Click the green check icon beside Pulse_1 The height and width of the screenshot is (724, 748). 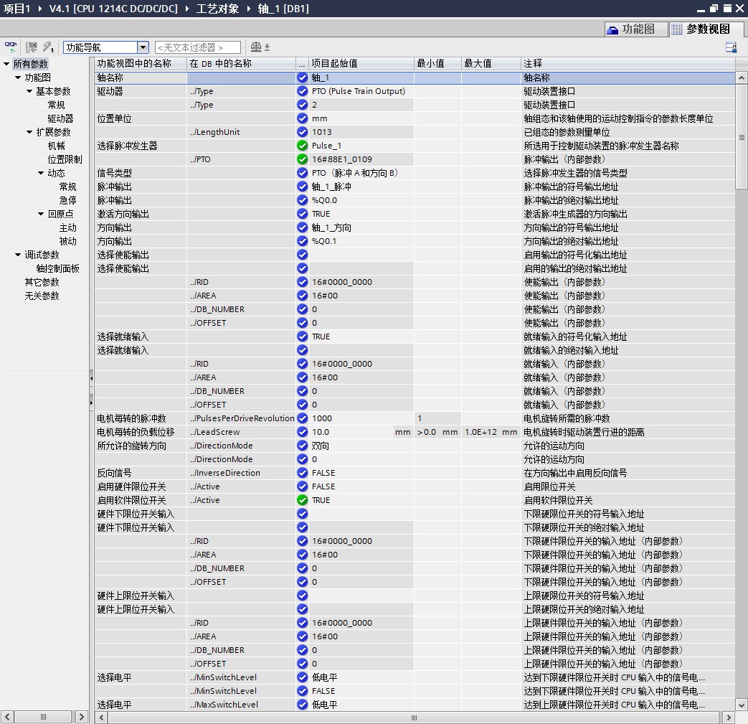pos(302,146)
